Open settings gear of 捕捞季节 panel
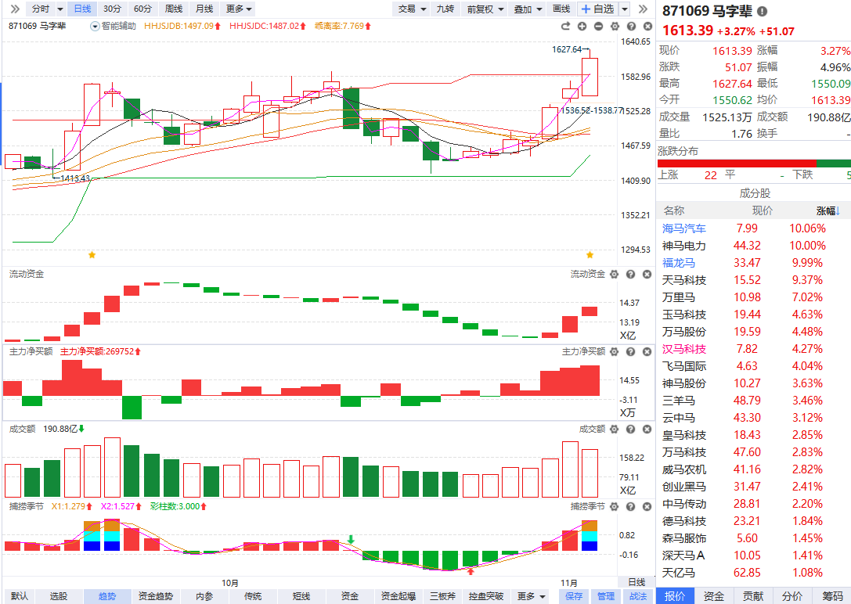 coord(615,507)
